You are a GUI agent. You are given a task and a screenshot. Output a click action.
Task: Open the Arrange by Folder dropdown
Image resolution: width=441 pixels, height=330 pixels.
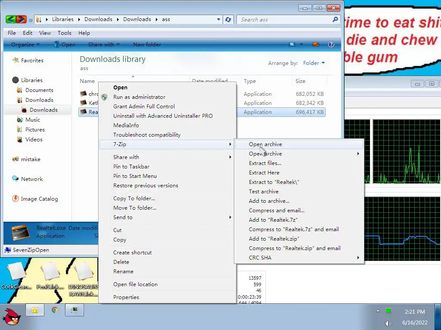coord(314,63)
